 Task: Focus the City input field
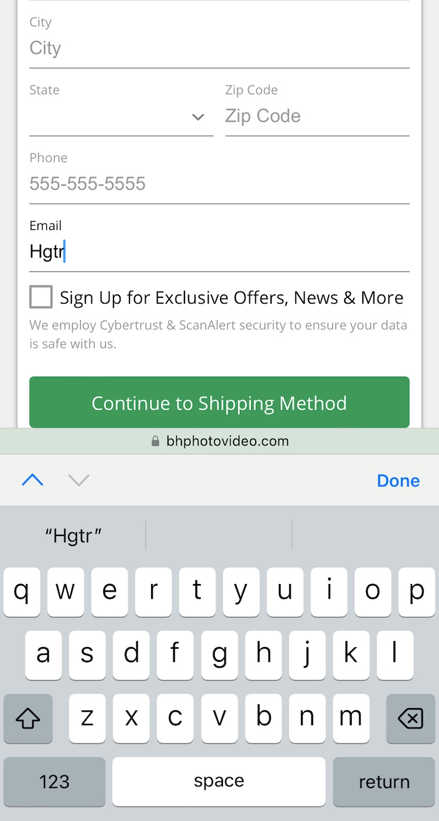219,49
